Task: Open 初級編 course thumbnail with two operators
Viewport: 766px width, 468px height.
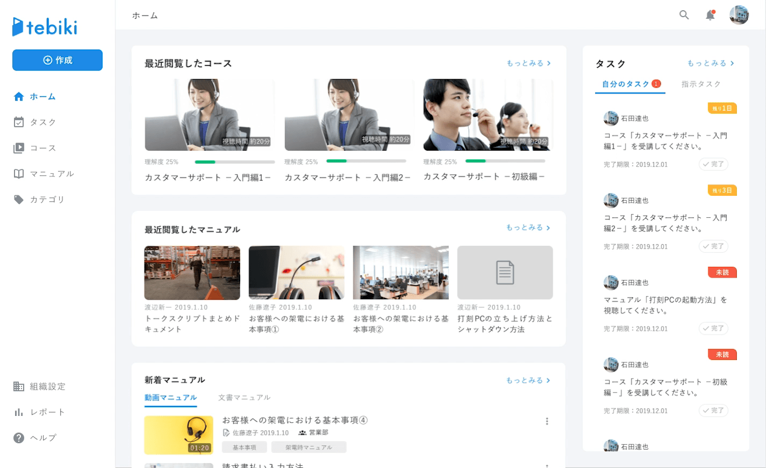Action: point(488,115)
